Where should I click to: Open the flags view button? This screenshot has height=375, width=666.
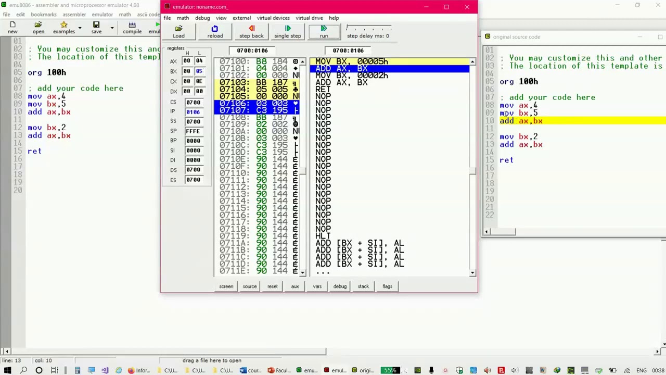[x=387, y=286]
